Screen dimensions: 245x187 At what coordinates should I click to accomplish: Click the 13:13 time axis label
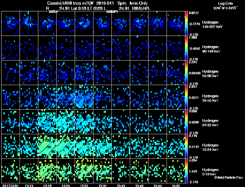coord(29,185)
